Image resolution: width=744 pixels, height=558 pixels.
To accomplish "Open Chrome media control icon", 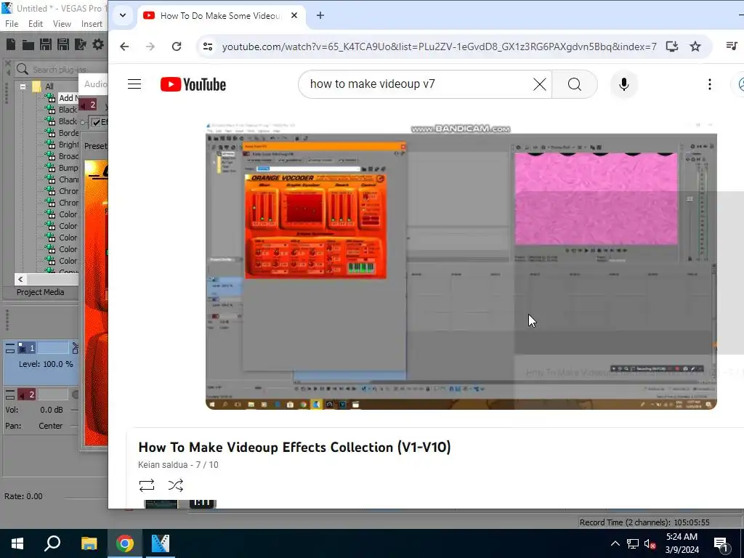I will [x=732, y=46].
